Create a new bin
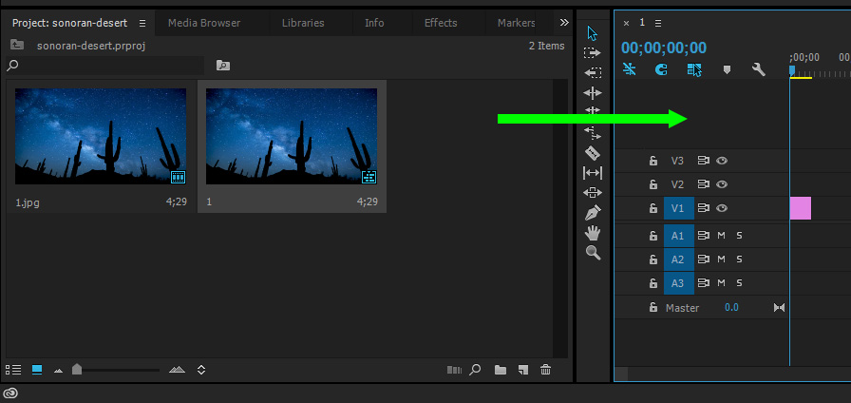This screenshot has width=851, height=403. [501, 370]
